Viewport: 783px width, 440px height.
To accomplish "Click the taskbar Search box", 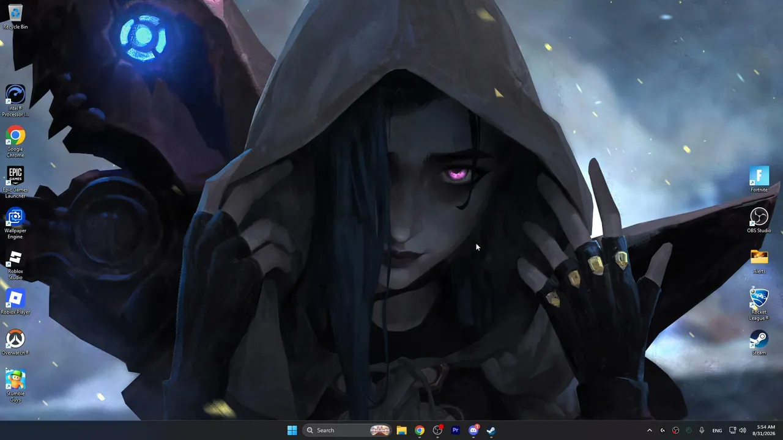I will point(347,430).
